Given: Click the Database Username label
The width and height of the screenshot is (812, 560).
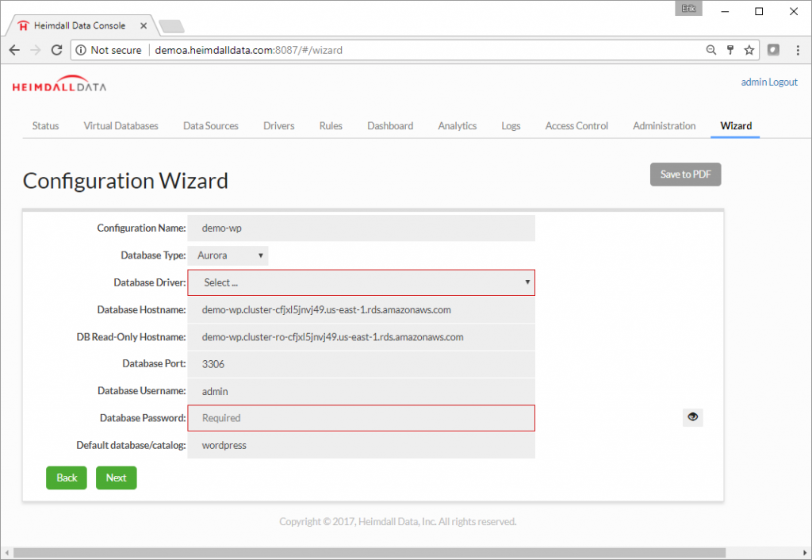Looking at the screenshot, I should point(142,391).
